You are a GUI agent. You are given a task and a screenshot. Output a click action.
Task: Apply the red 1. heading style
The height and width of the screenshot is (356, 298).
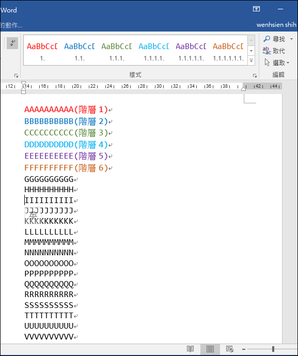(x=42, y=51)
